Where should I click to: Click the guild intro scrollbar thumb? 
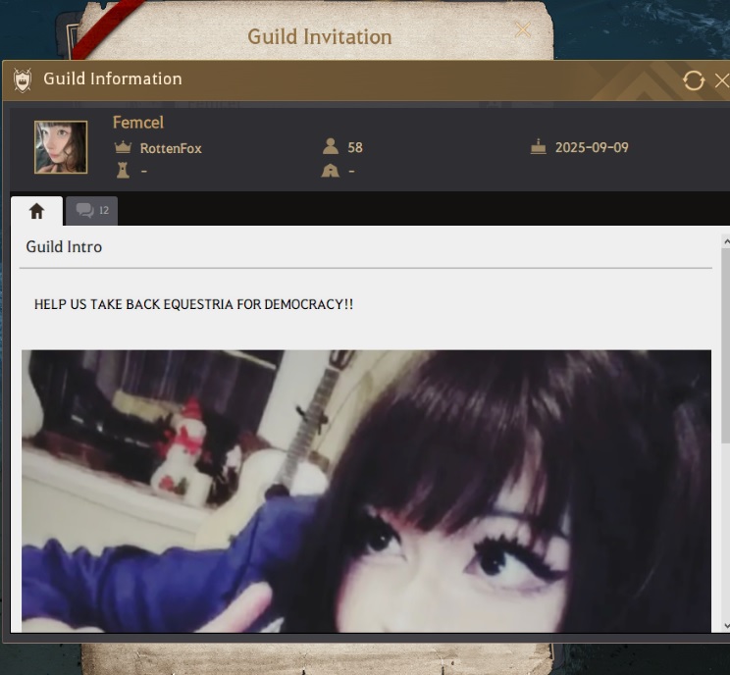coord(726,345)
